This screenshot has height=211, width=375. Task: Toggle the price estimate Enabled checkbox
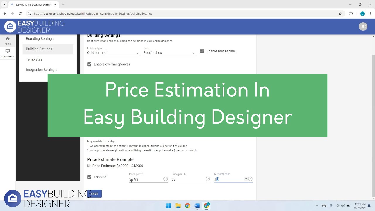click(x=89, y=177)
